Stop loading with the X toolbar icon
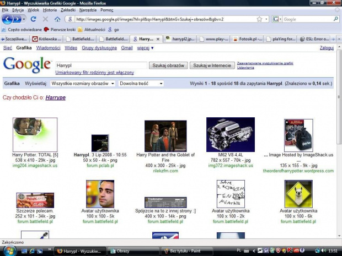 tap(45, 19)
